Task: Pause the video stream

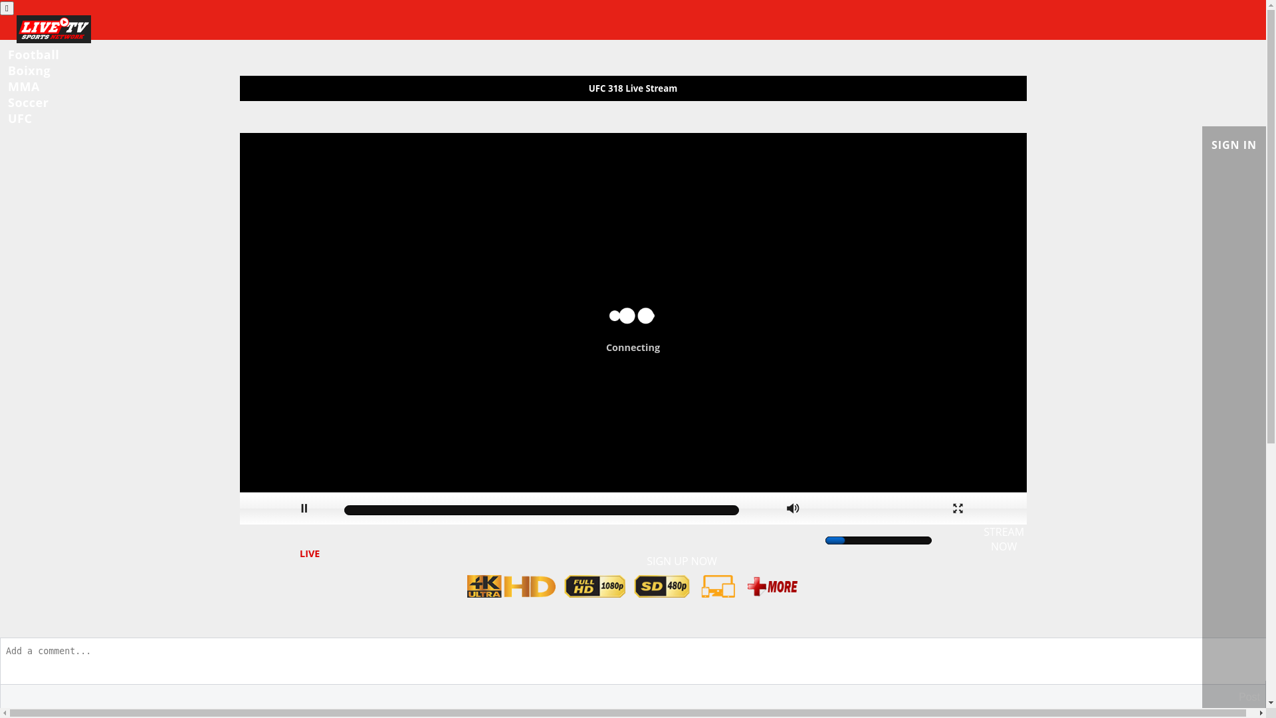Action: coord(304,509)
